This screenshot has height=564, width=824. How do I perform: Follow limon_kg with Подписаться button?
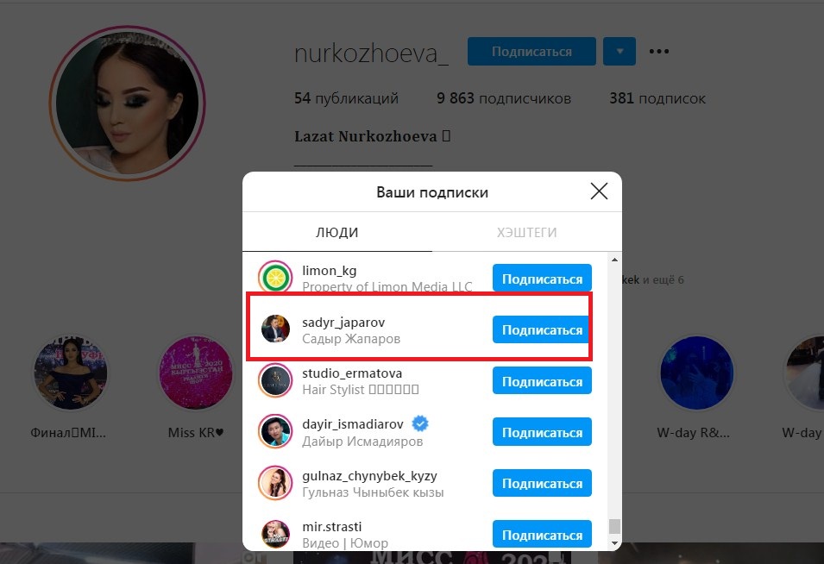542,279
